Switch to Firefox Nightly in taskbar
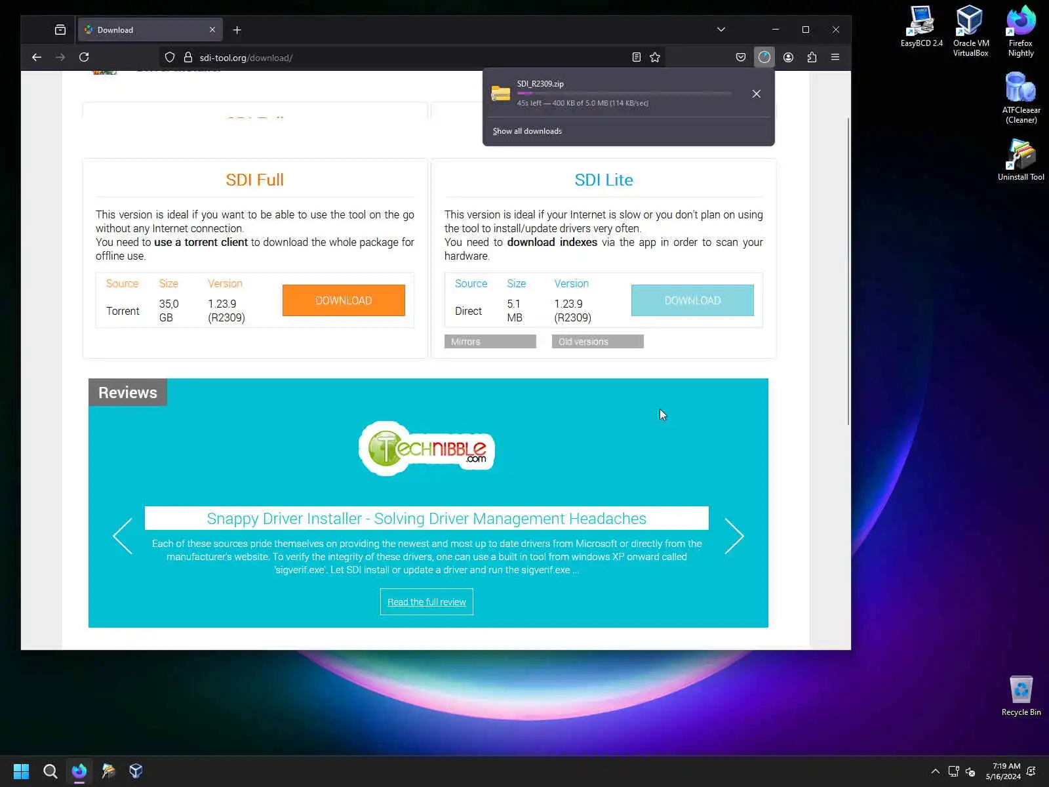Image resolution: width=1049 pixels, height=787 pixels. (79, 771)
